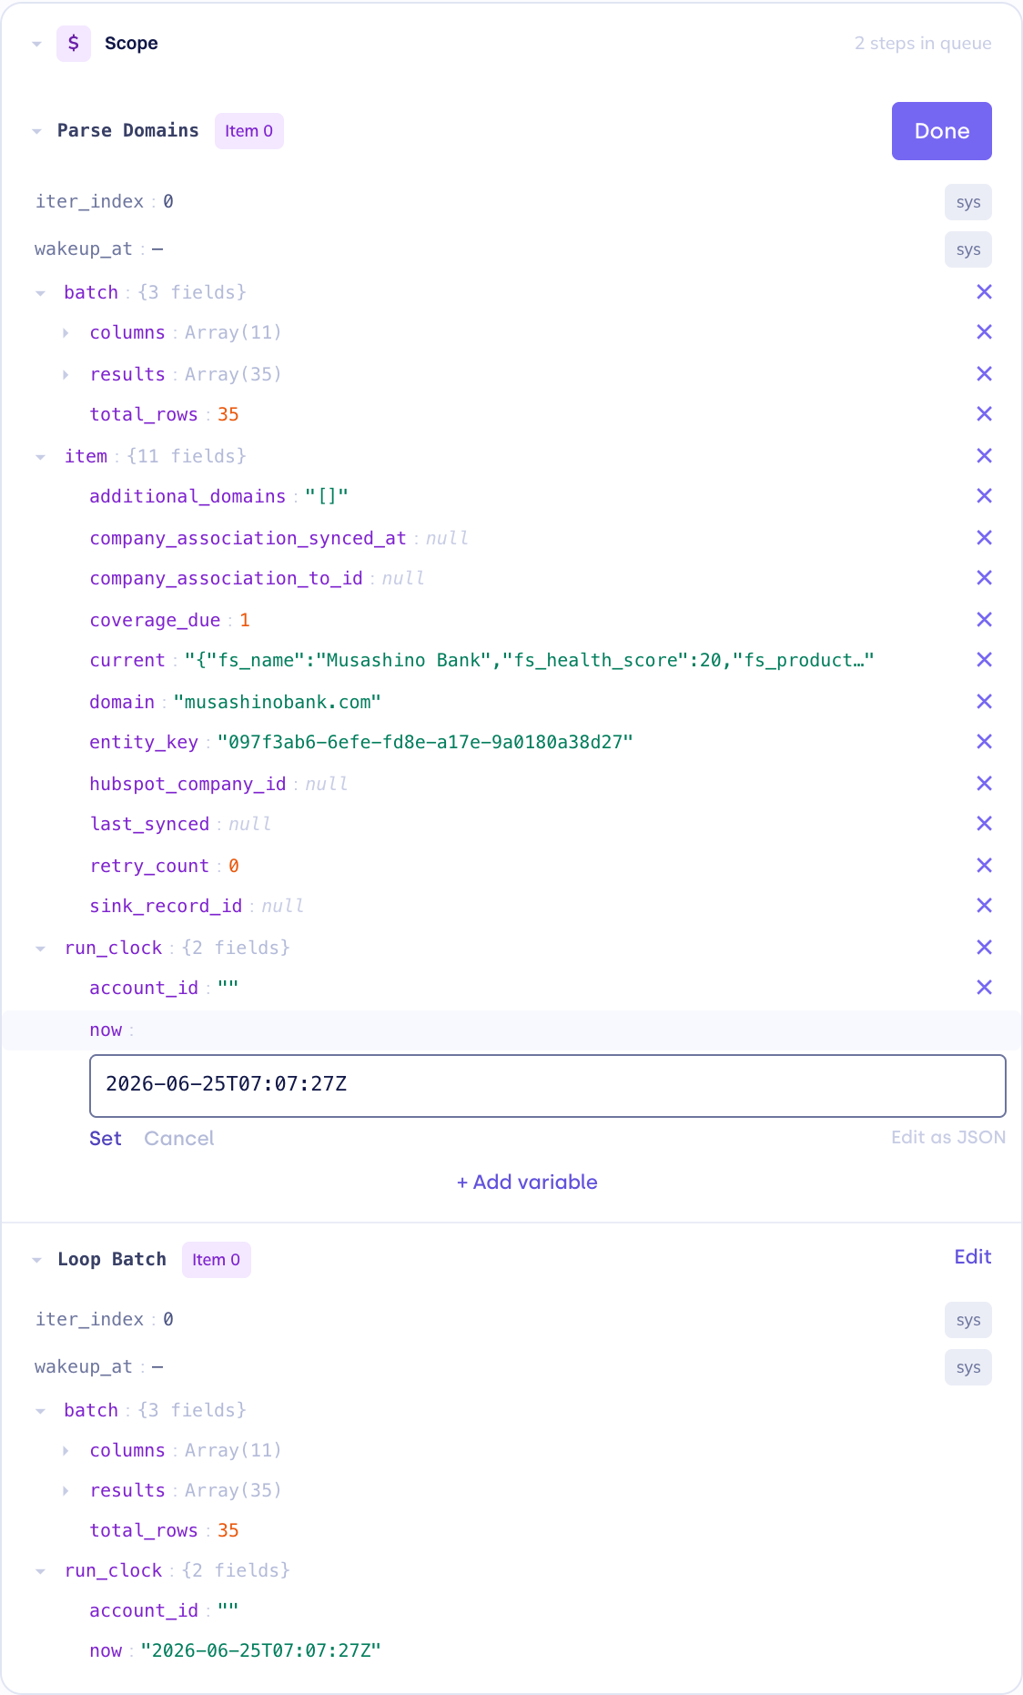
Task: Click the current JSON value text
Action: [529, 660]
